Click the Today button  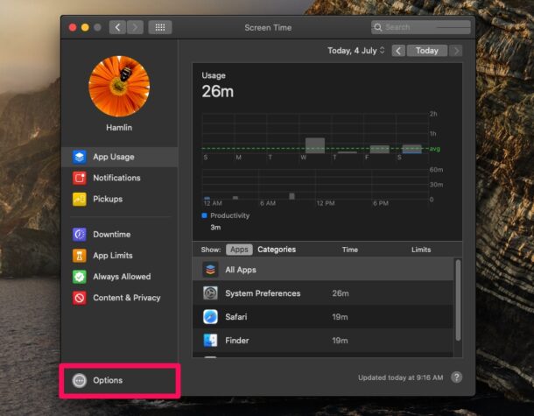click(x=426, y=51)
